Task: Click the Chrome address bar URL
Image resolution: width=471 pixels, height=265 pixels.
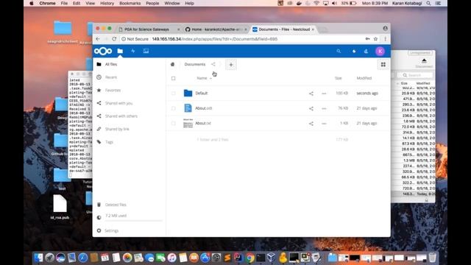Action: coord(214,39)
